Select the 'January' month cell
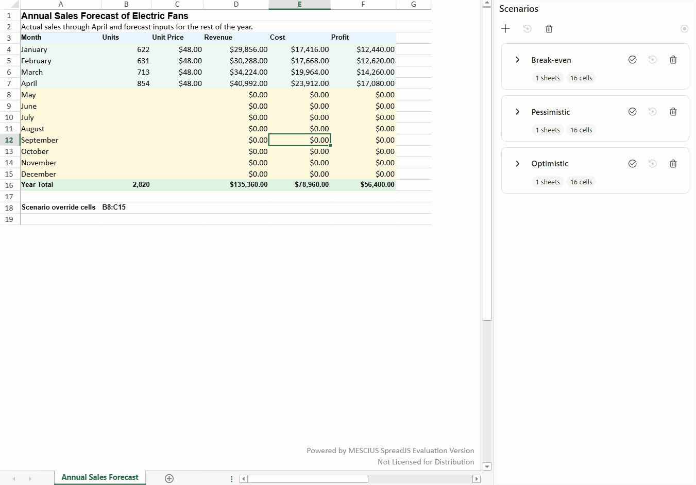 click(x=61, y=49)
